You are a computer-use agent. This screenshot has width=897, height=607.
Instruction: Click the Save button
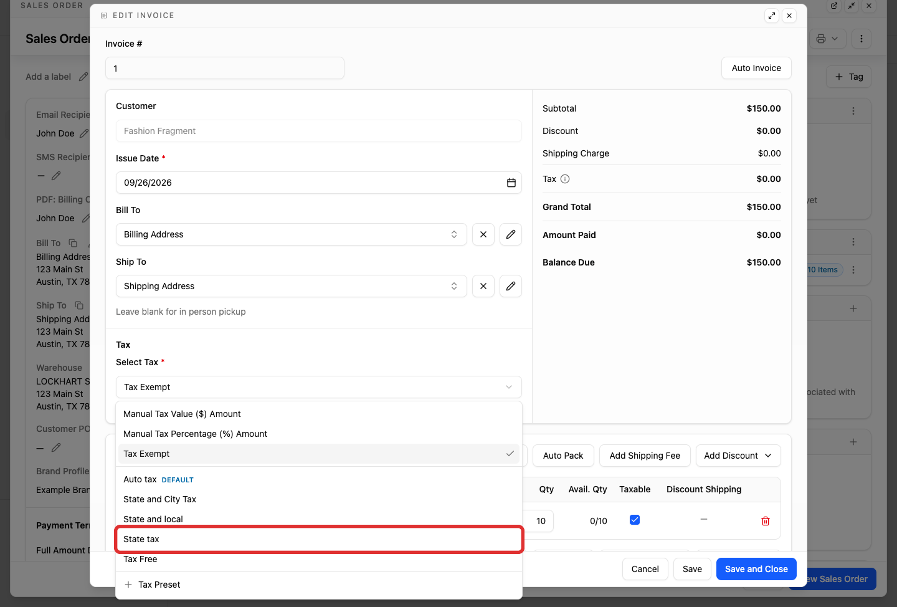[692, 569]
